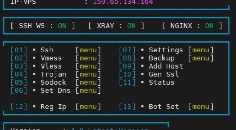
Task: Click the Gen Ssl option 10
Action: (164, 75)
